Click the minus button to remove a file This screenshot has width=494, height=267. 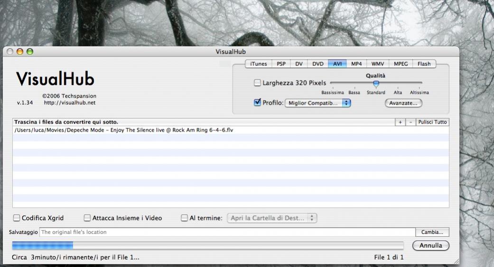pos(410,122)
